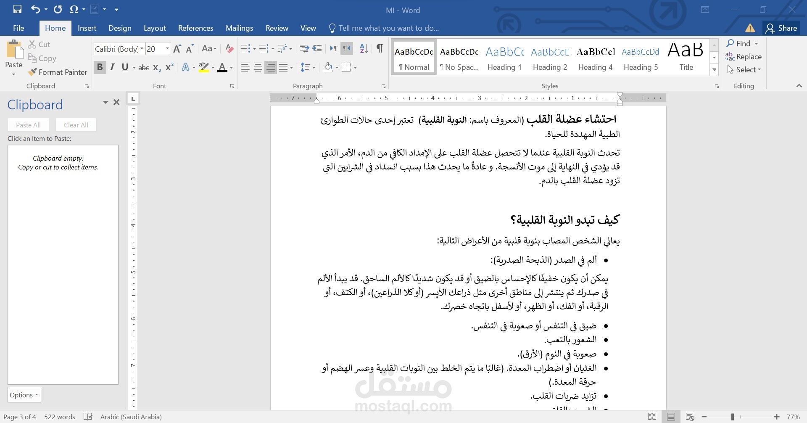
Task: Decrease paragraph indent
Action: (x=305, y=49)
